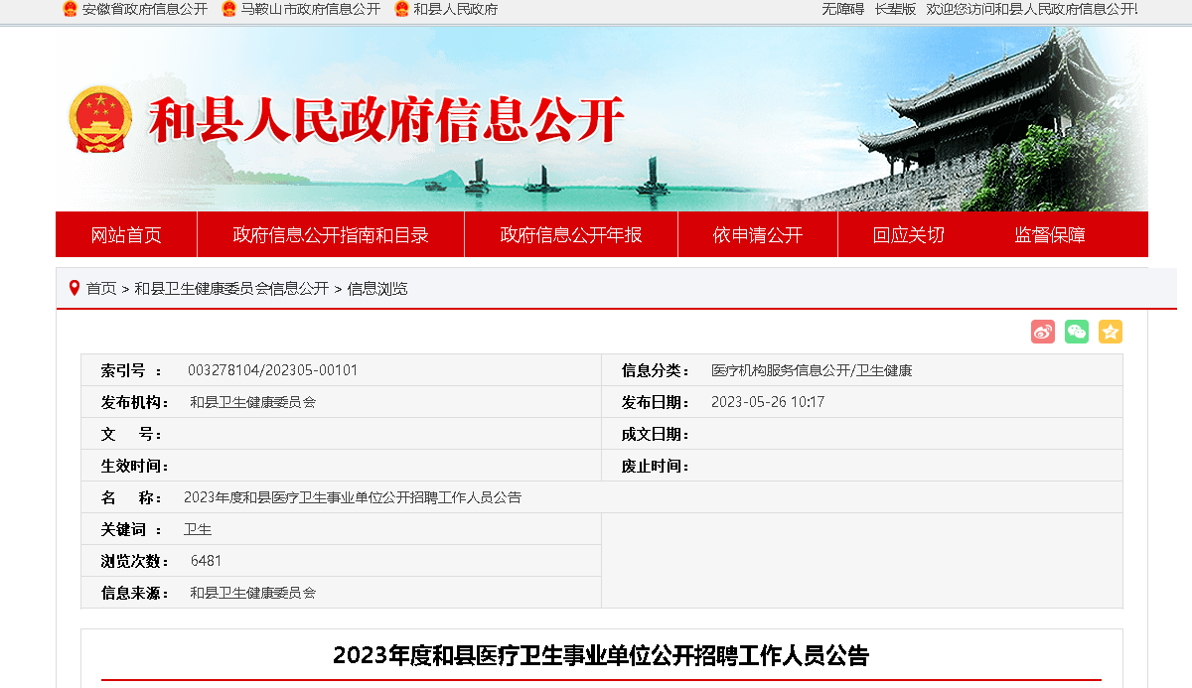Open the 监督保障 menu item
Viewport: 1192px width, 688px height.
1050,235
